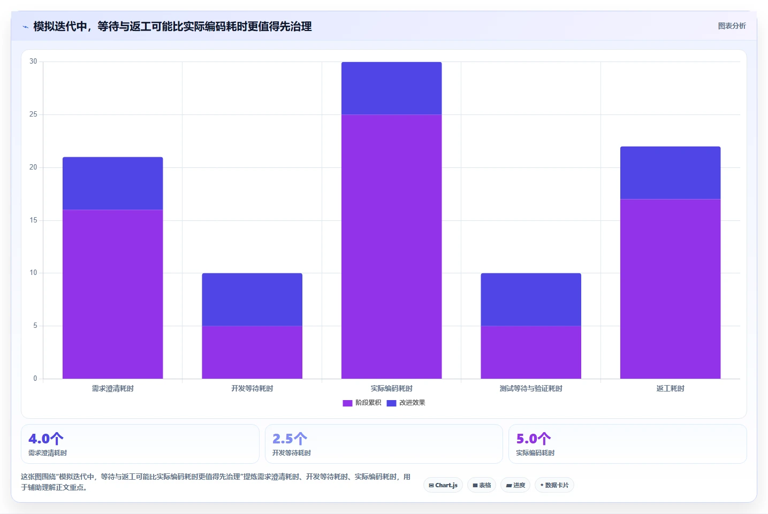768x514 pixels.
Task: Click the 测试等待与验证耗时 x-axis label
Action: click(531, 388)
